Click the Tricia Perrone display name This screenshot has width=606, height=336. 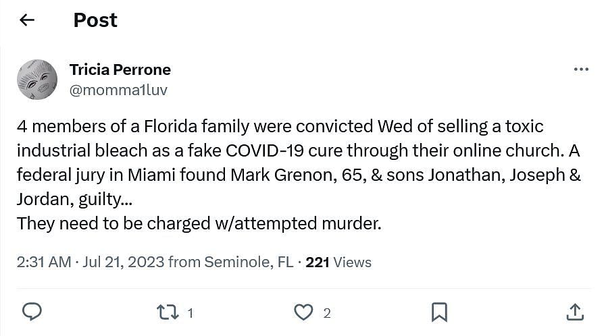120,69
